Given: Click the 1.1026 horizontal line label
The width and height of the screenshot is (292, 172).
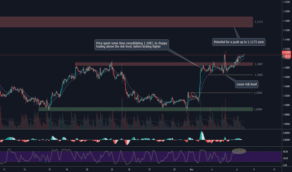Looking at the screenshot, I should (x=258, y=93).
